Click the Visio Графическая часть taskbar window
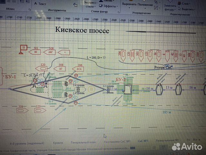 tap(64, 149)
